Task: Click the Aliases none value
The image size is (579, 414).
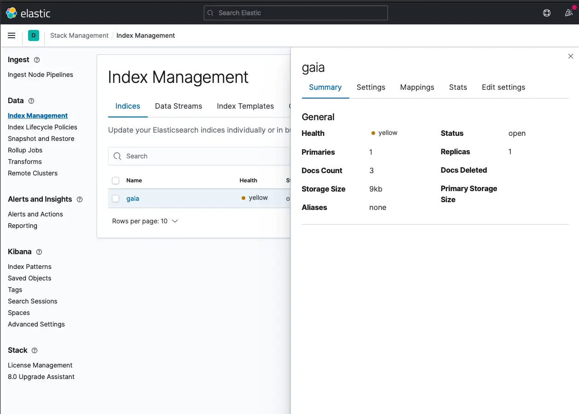Action: (378, 208)
